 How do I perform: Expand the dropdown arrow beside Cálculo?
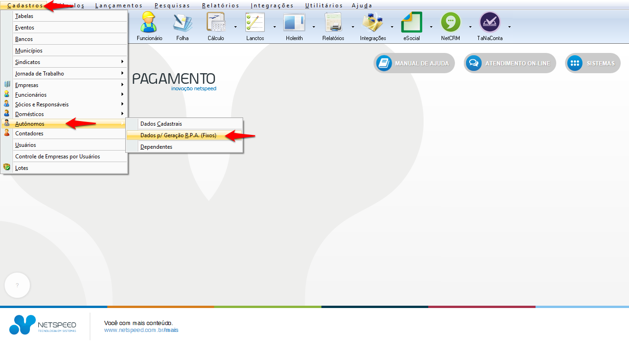pos(235,27)
